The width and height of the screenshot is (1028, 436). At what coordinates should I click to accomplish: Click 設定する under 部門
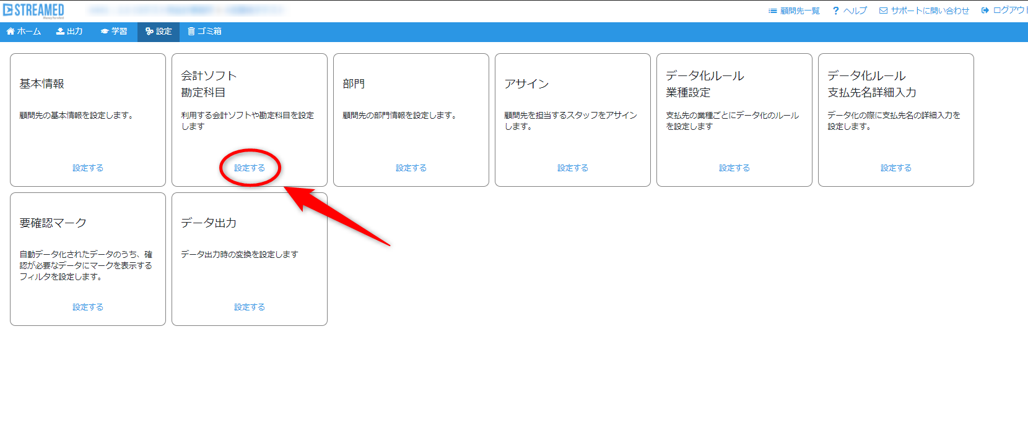pos(411,168)
